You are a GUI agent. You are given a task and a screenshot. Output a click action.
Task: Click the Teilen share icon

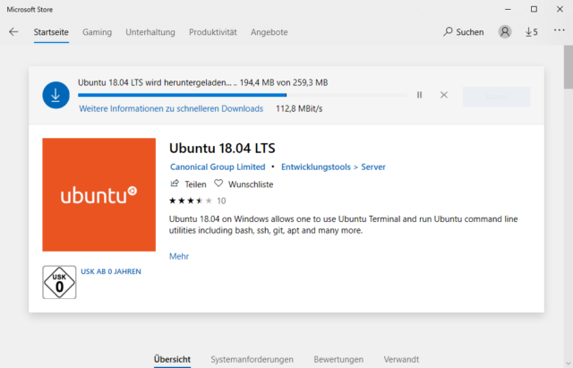click(175, 184)
